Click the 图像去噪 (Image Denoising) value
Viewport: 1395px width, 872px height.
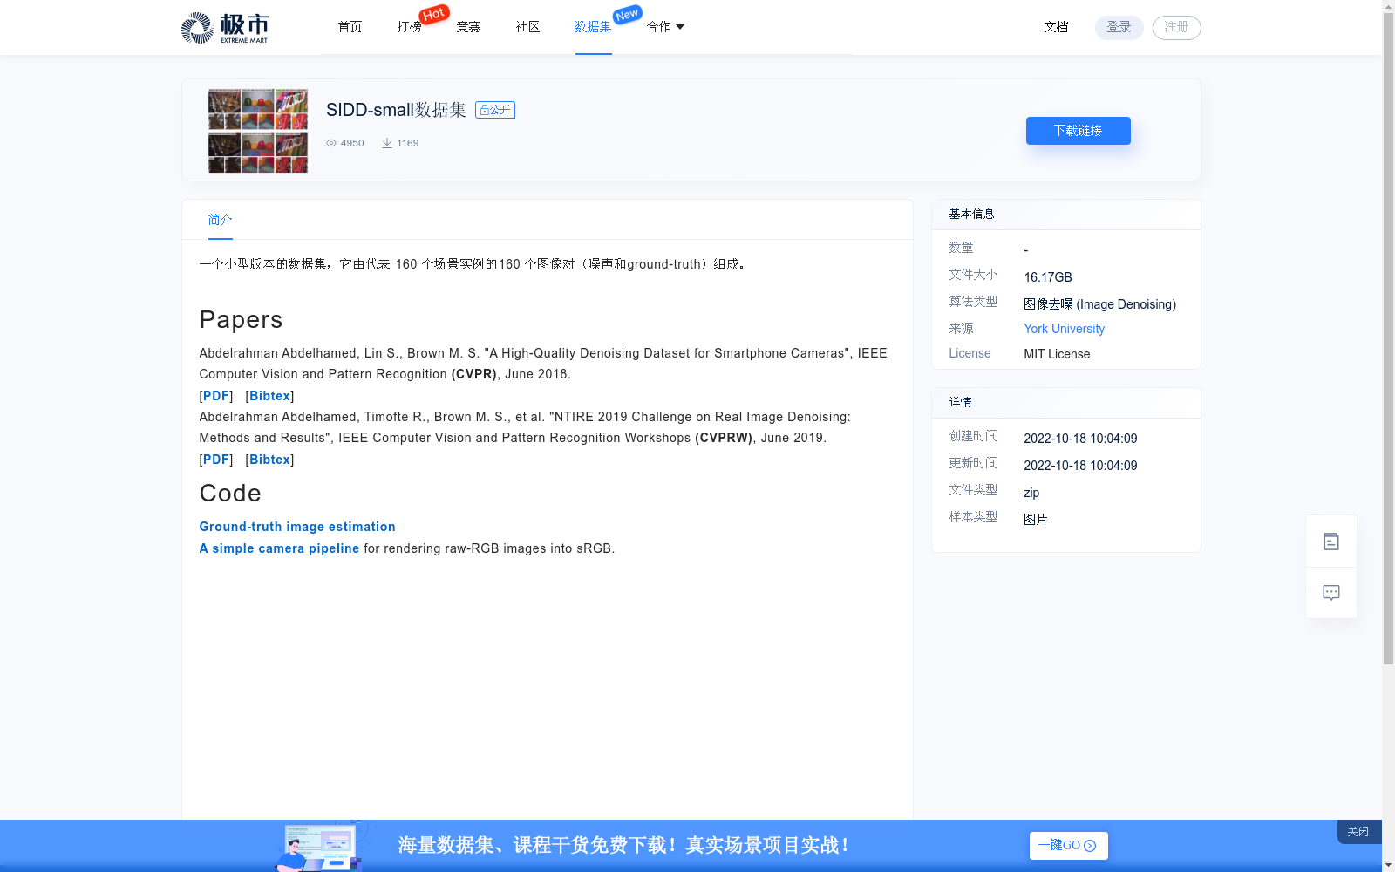coord(1099,304)
